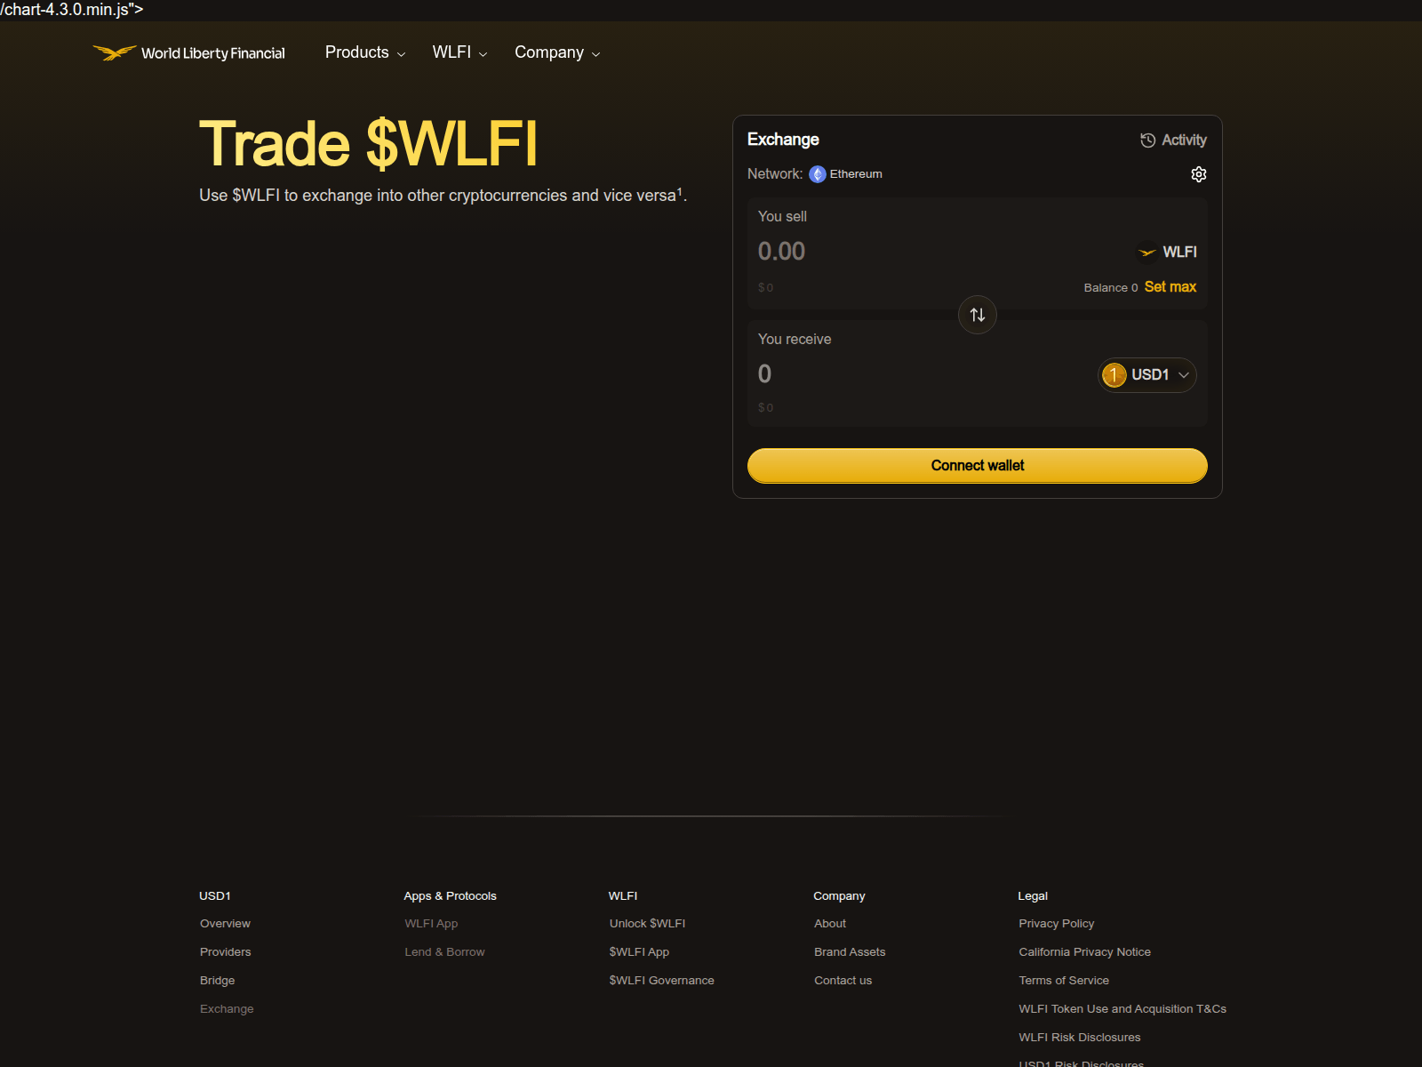
Task: Click the Activity history clock icon
Action: 1147,140
